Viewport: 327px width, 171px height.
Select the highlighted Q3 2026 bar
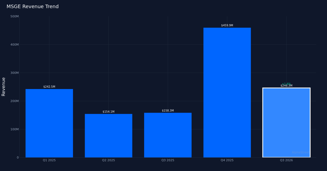286,123
